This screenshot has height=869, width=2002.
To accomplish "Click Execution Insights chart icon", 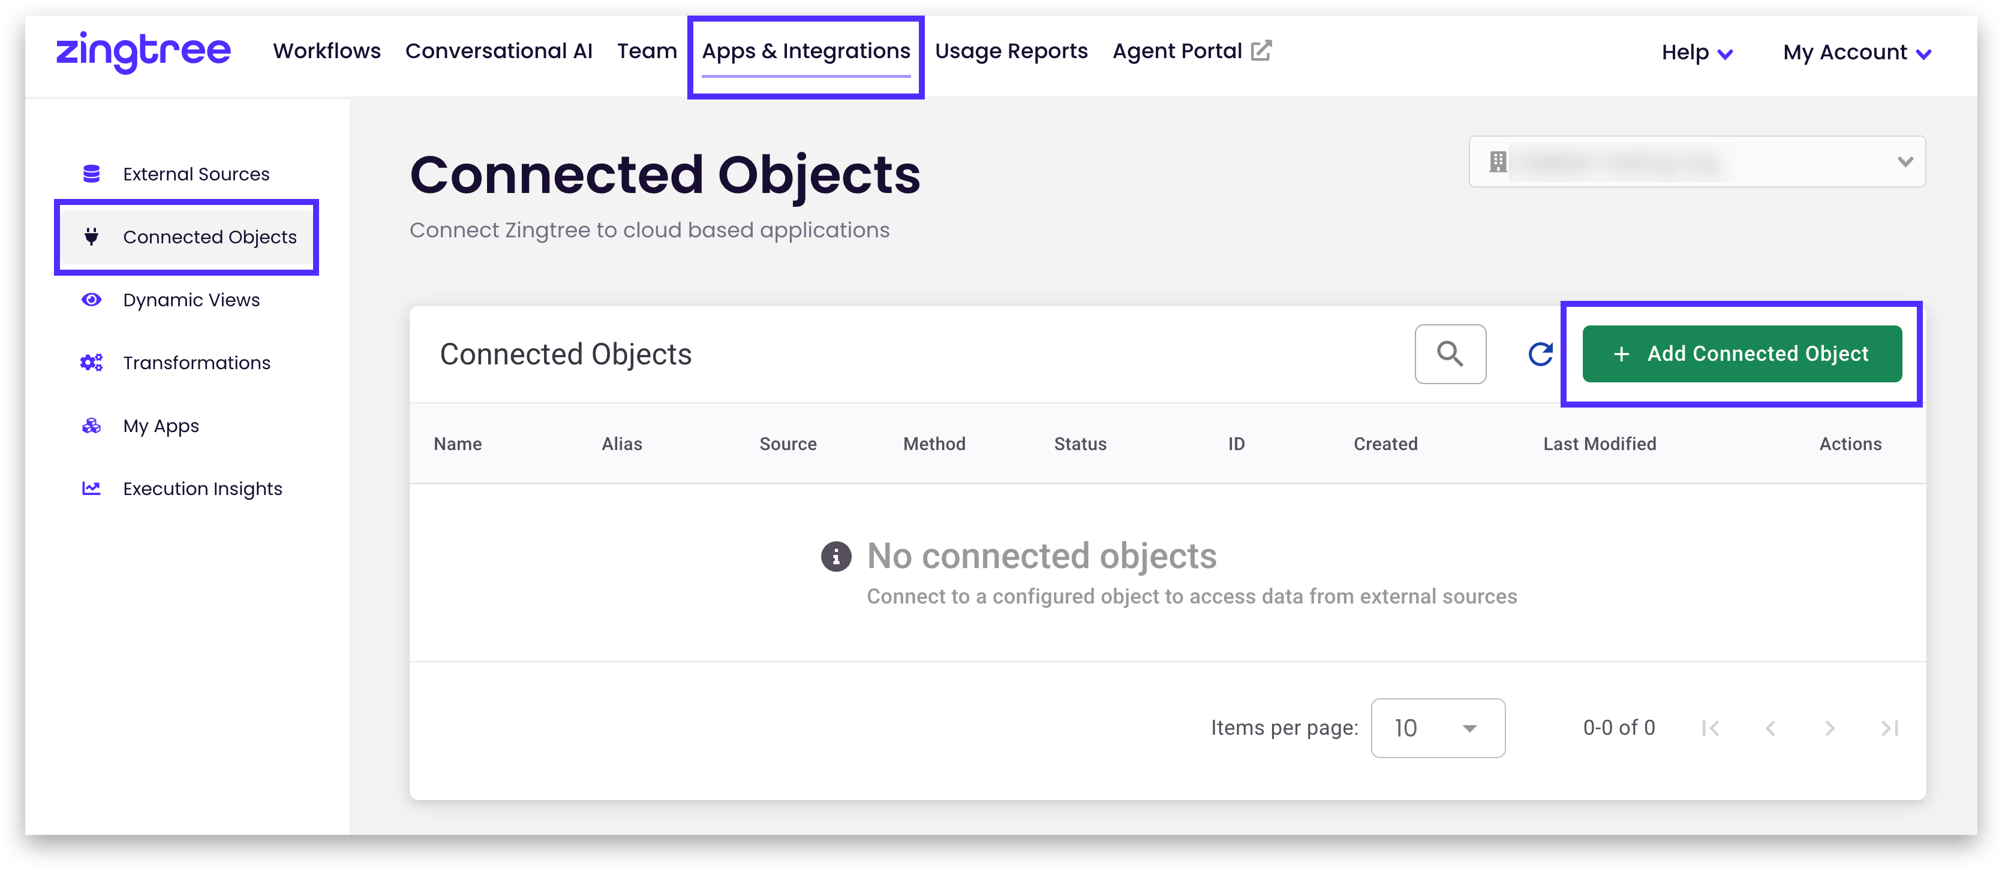I will click(x=91, y=488).
